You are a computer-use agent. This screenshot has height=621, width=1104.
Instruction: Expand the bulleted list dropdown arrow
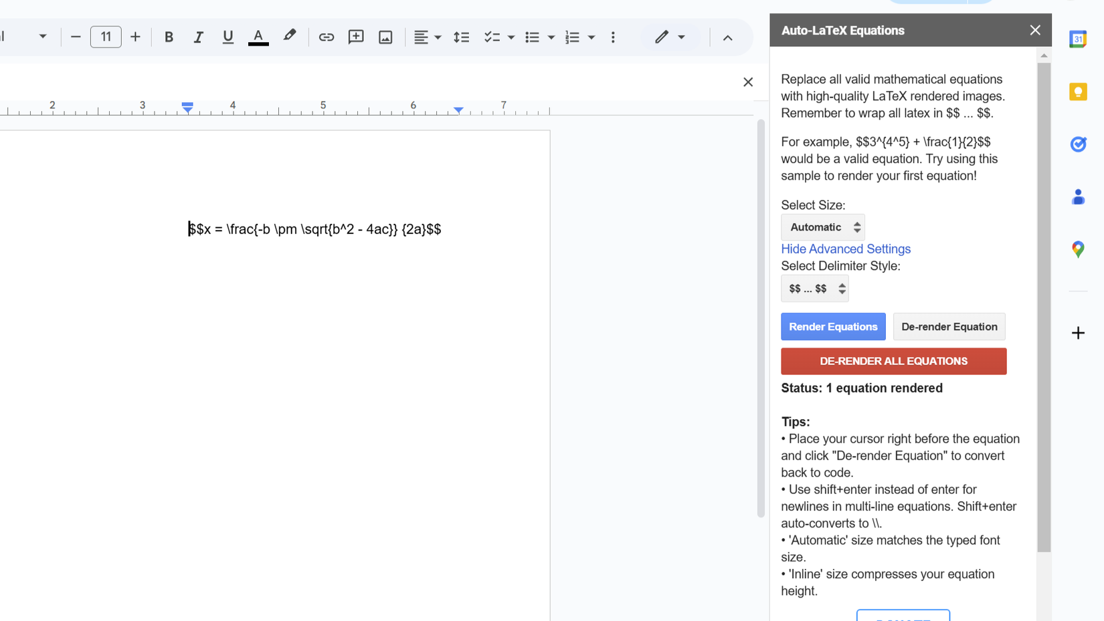[551, 37]
